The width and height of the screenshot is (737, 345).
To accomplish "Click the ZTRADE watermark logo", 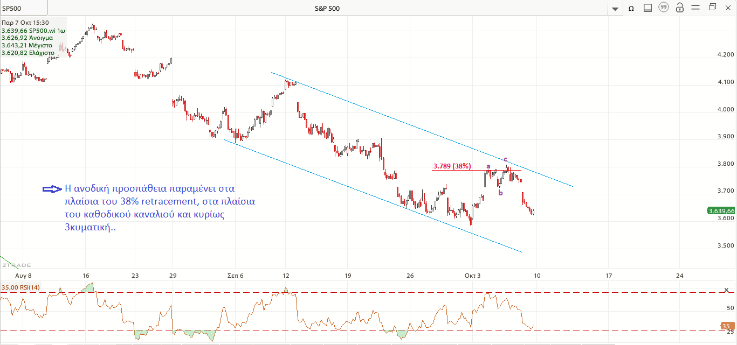I will 16,265.
